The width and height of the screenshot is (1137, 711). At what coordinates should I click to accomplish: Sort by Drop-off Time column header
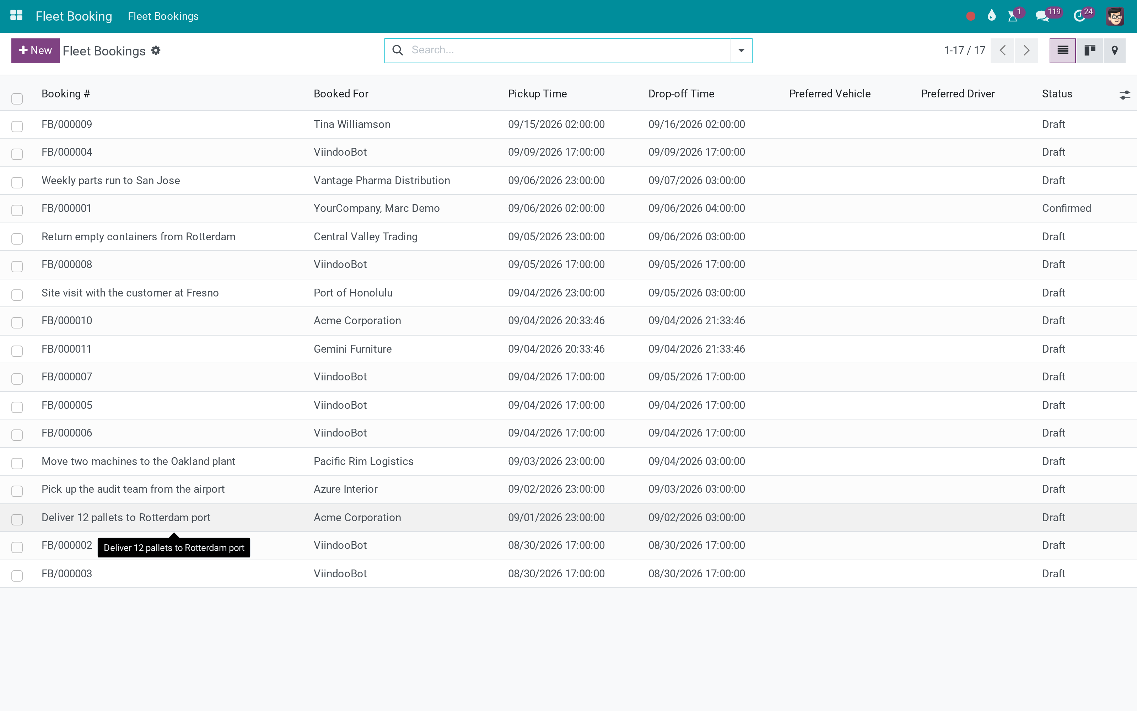pyautogui.click(x=681, y=93)
